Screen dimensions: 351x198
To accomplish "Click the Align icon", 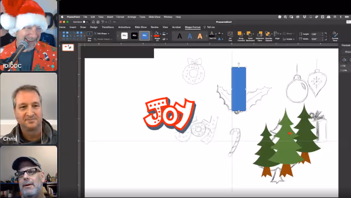I will coord(276,34).
